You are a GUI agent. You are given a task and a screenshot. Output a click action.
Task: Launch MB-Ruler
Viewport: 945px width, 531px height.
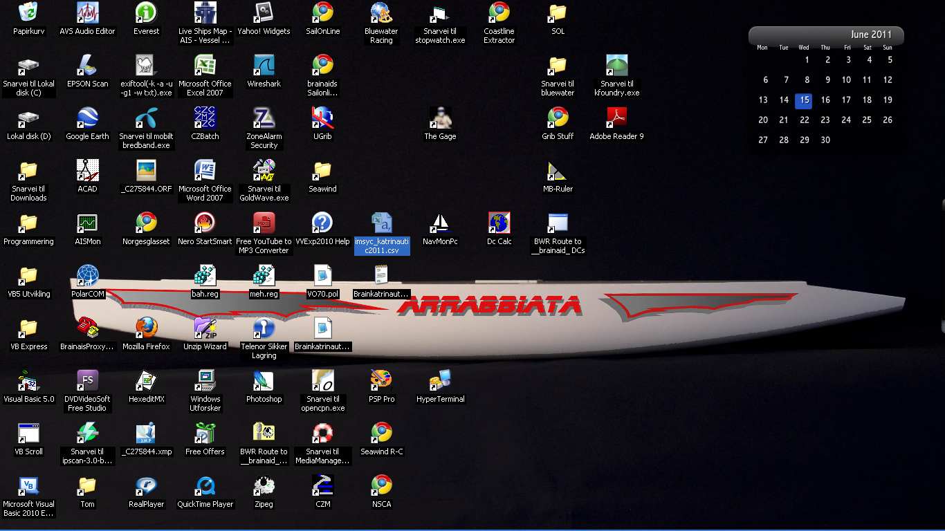coord(558,170)
